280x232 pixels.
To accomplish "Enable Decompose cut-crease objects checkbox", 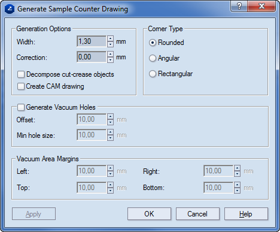I will (21, 74).
